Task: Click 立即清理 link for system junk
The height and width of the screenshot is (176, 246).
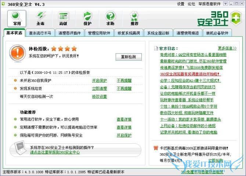Action: tap(99, 89)
